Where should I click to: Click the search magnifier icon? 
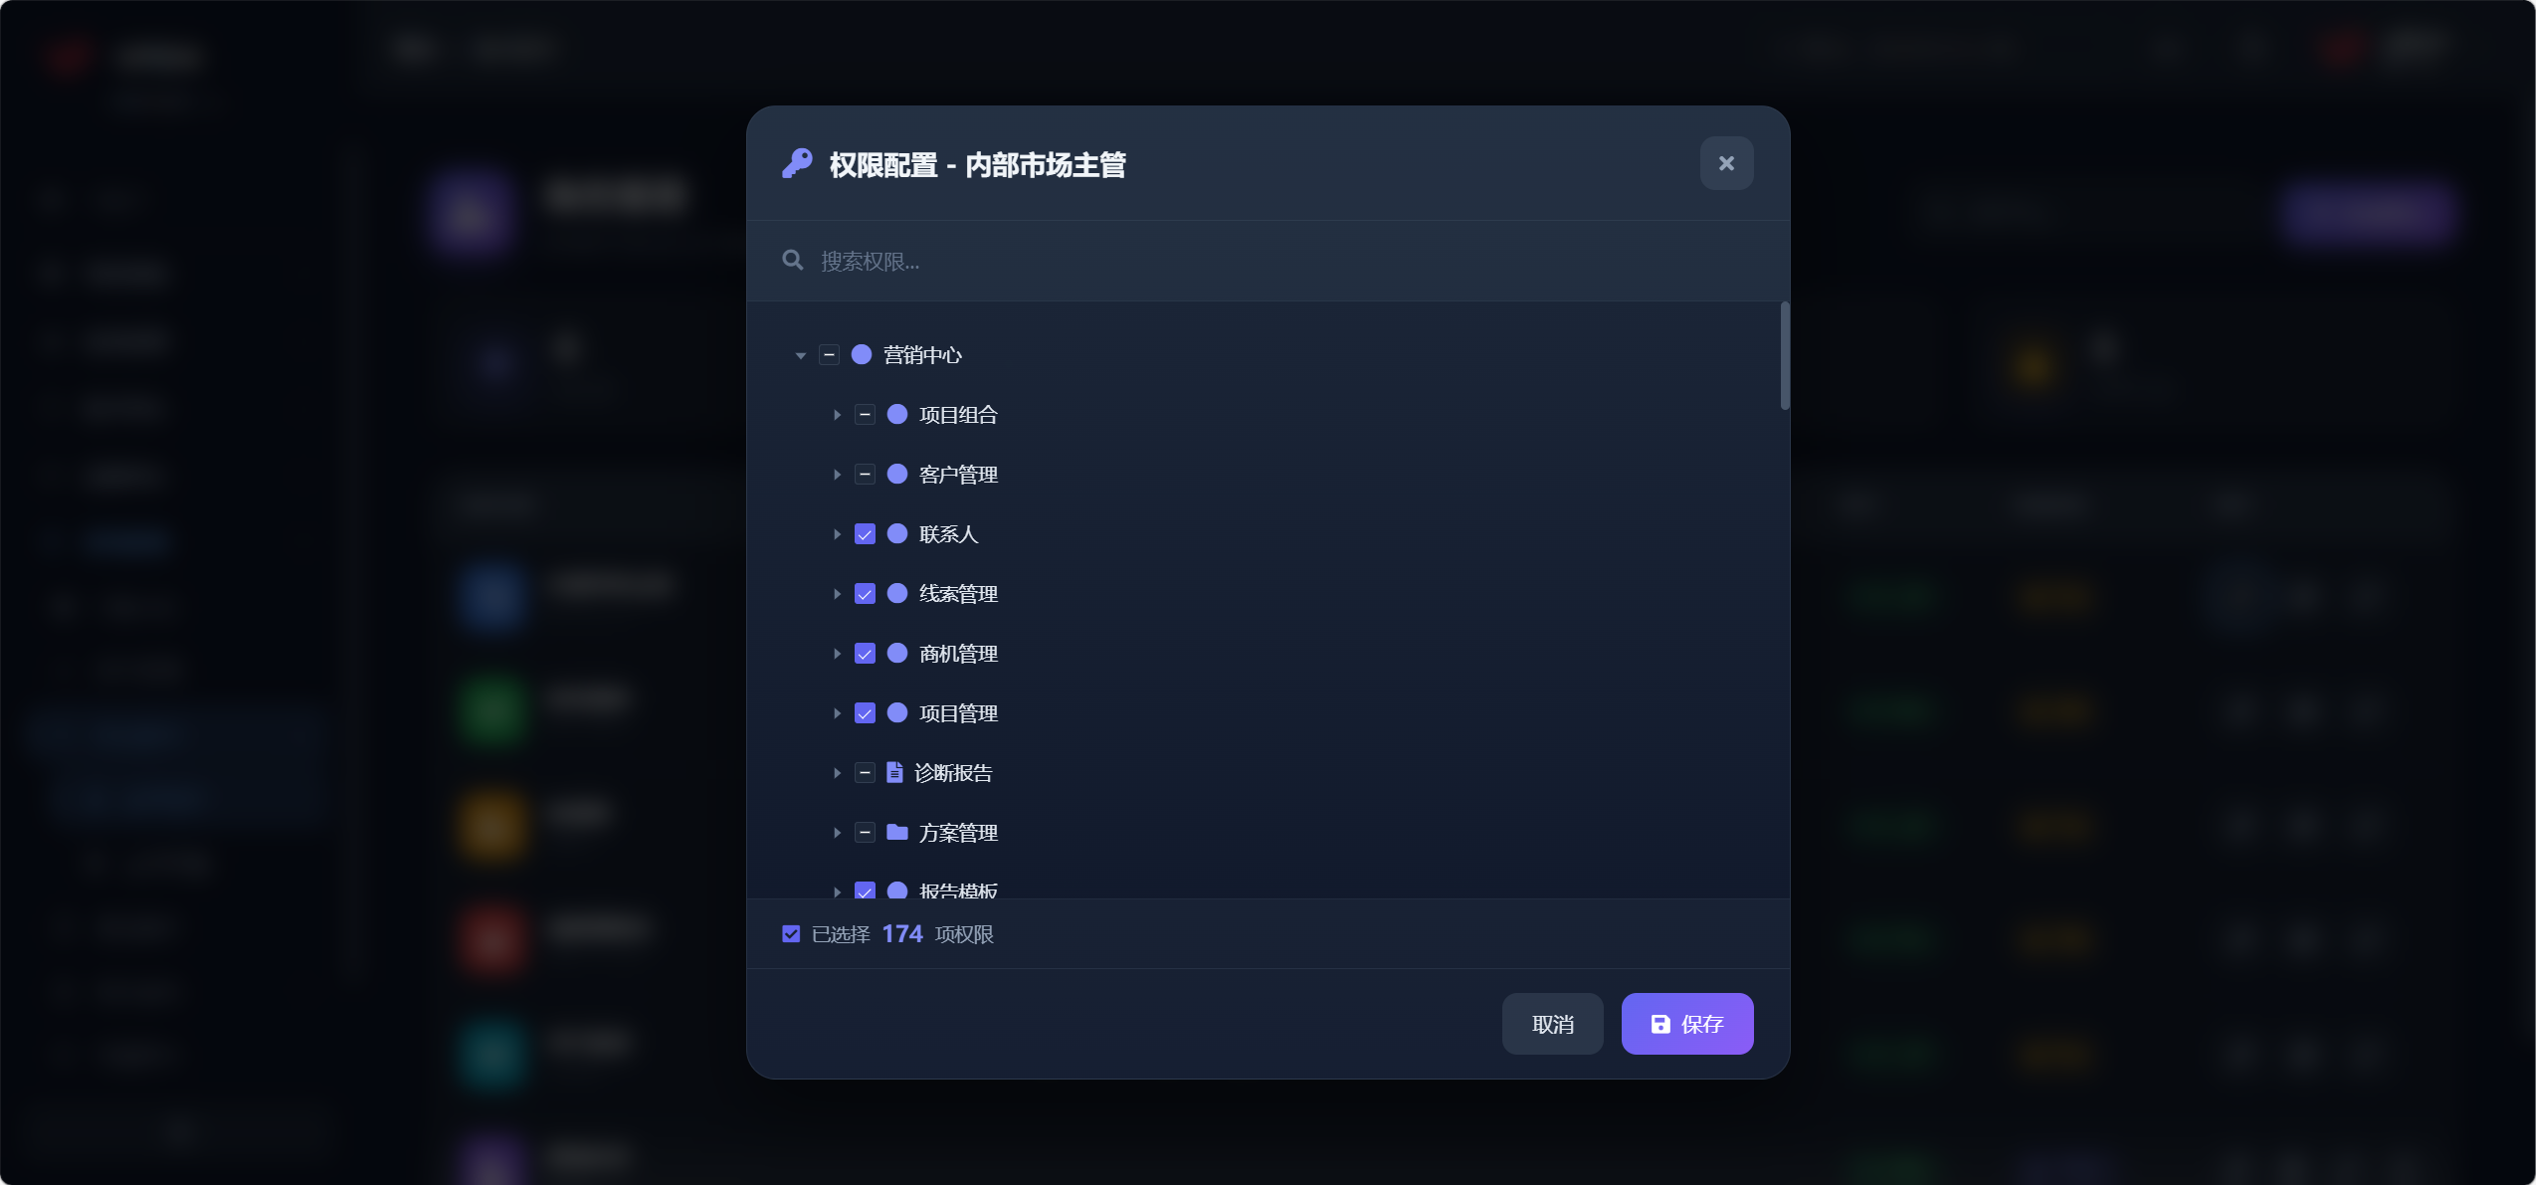coord(793,261)
